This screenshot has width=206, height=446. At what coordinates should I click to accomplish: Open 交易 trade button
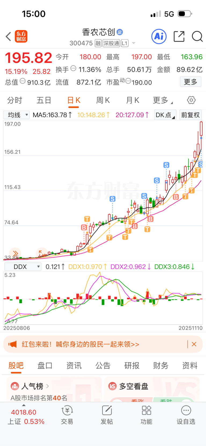pos(67,415)
